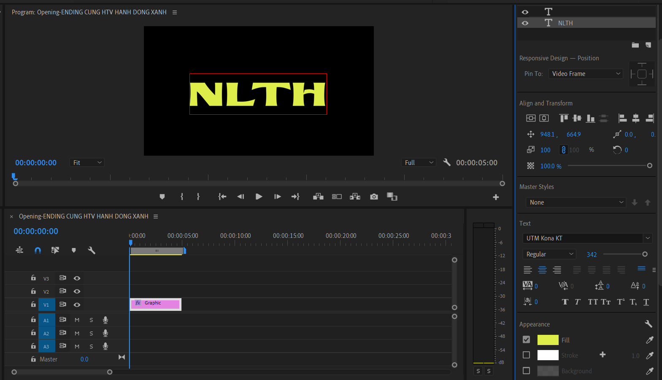
Task: Export frame with camera icon
Action: (x=374, y=197)
